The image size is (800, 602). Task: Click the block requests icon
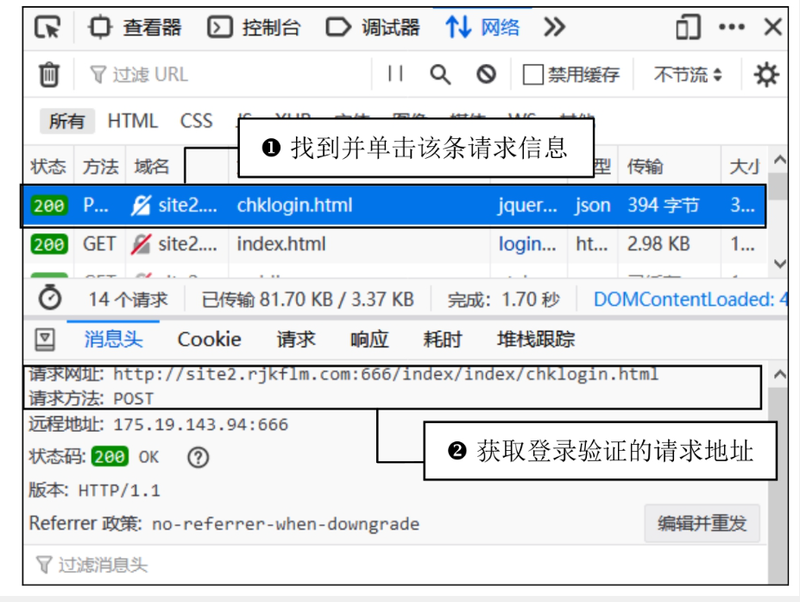485,73
